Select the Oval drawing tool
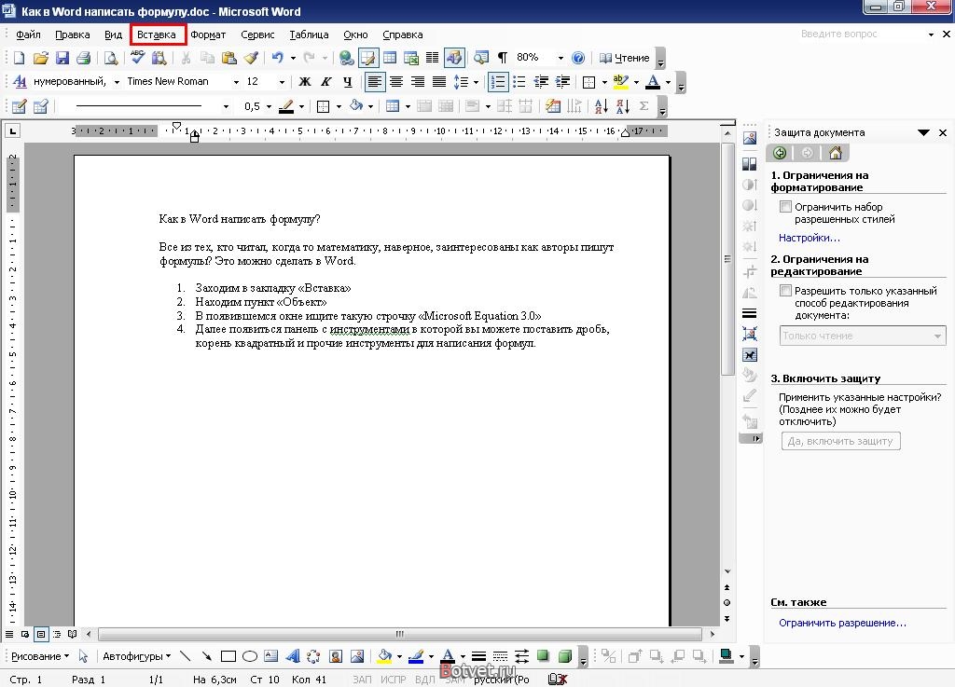Screen dimensions: 955x687 coord(250,656)
